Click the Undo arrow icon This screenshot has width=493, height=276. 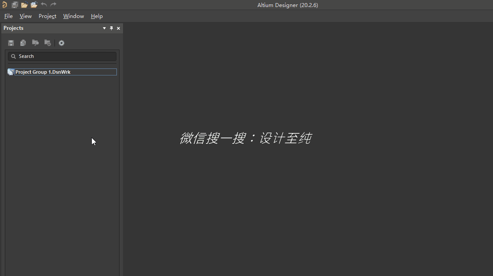click(43, 4)
